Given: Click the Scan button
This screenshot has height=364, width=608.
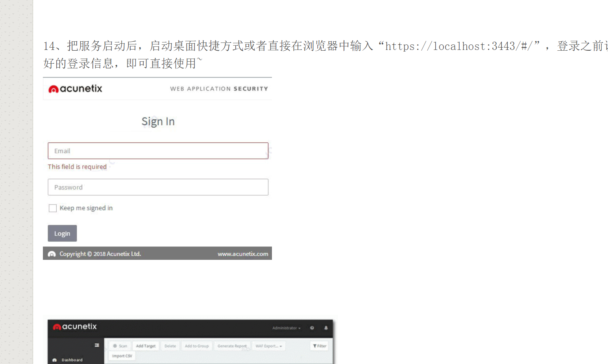Looking at the screenshot, I should pos(120,346).
